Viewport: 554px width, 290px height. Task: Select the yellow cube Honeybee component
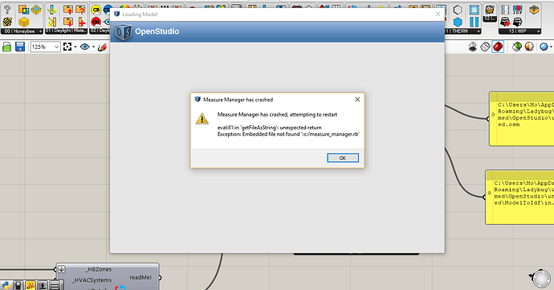pyautogui.click(x=23, y=22)
